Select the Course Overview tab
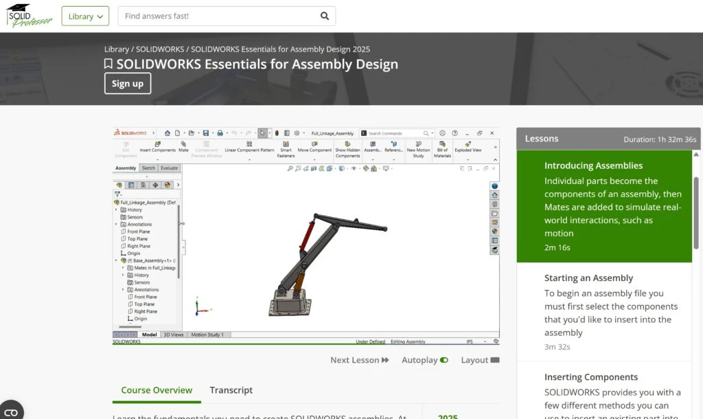 (x=157, y=390)
